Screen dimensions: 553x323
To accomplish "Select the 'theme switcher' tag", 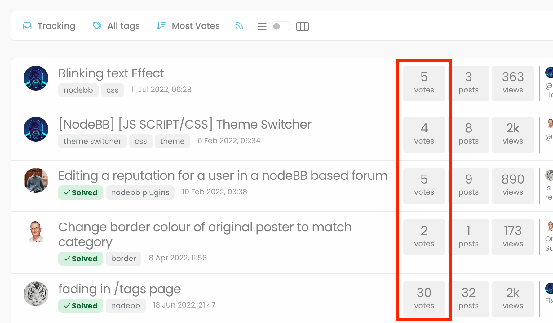I will (92, 141).
